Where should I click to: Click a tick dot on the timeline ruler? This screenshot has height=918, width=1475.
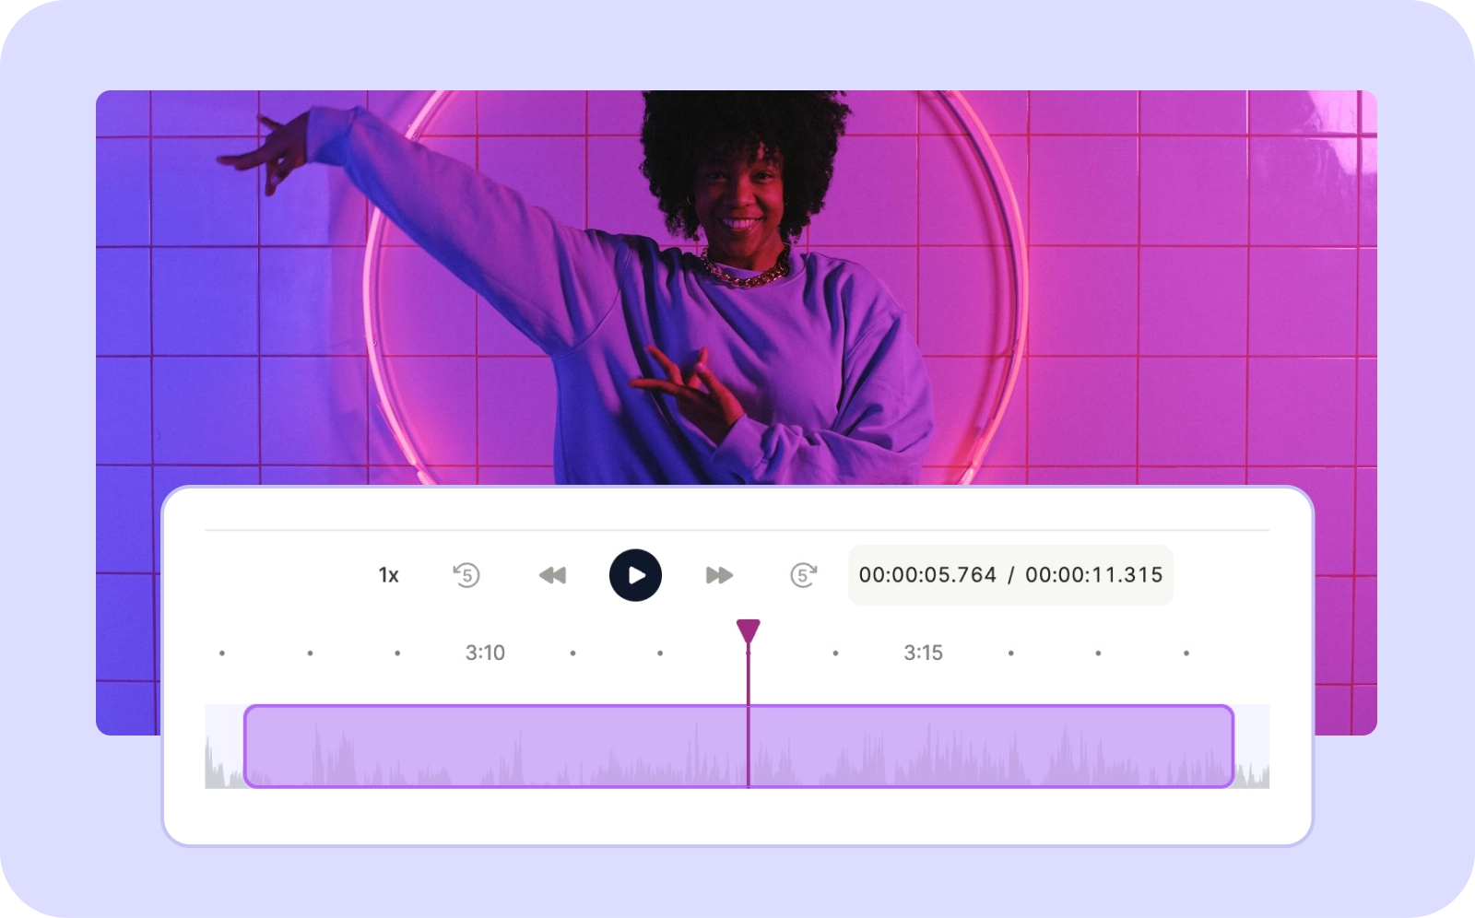308,652
